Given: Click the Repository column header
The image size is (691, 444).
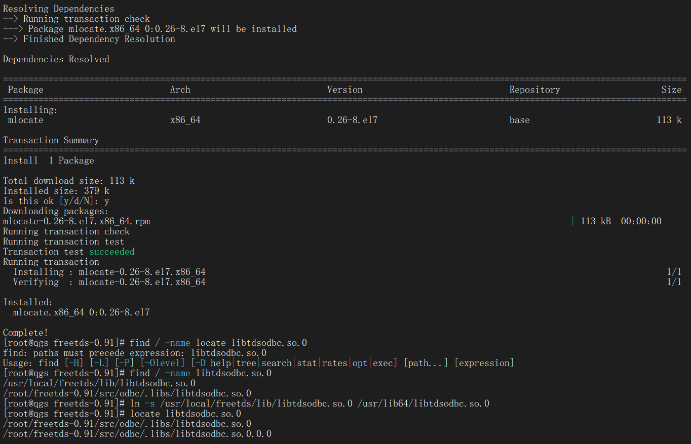Looking at the screenshot, I should pos(534,90).
